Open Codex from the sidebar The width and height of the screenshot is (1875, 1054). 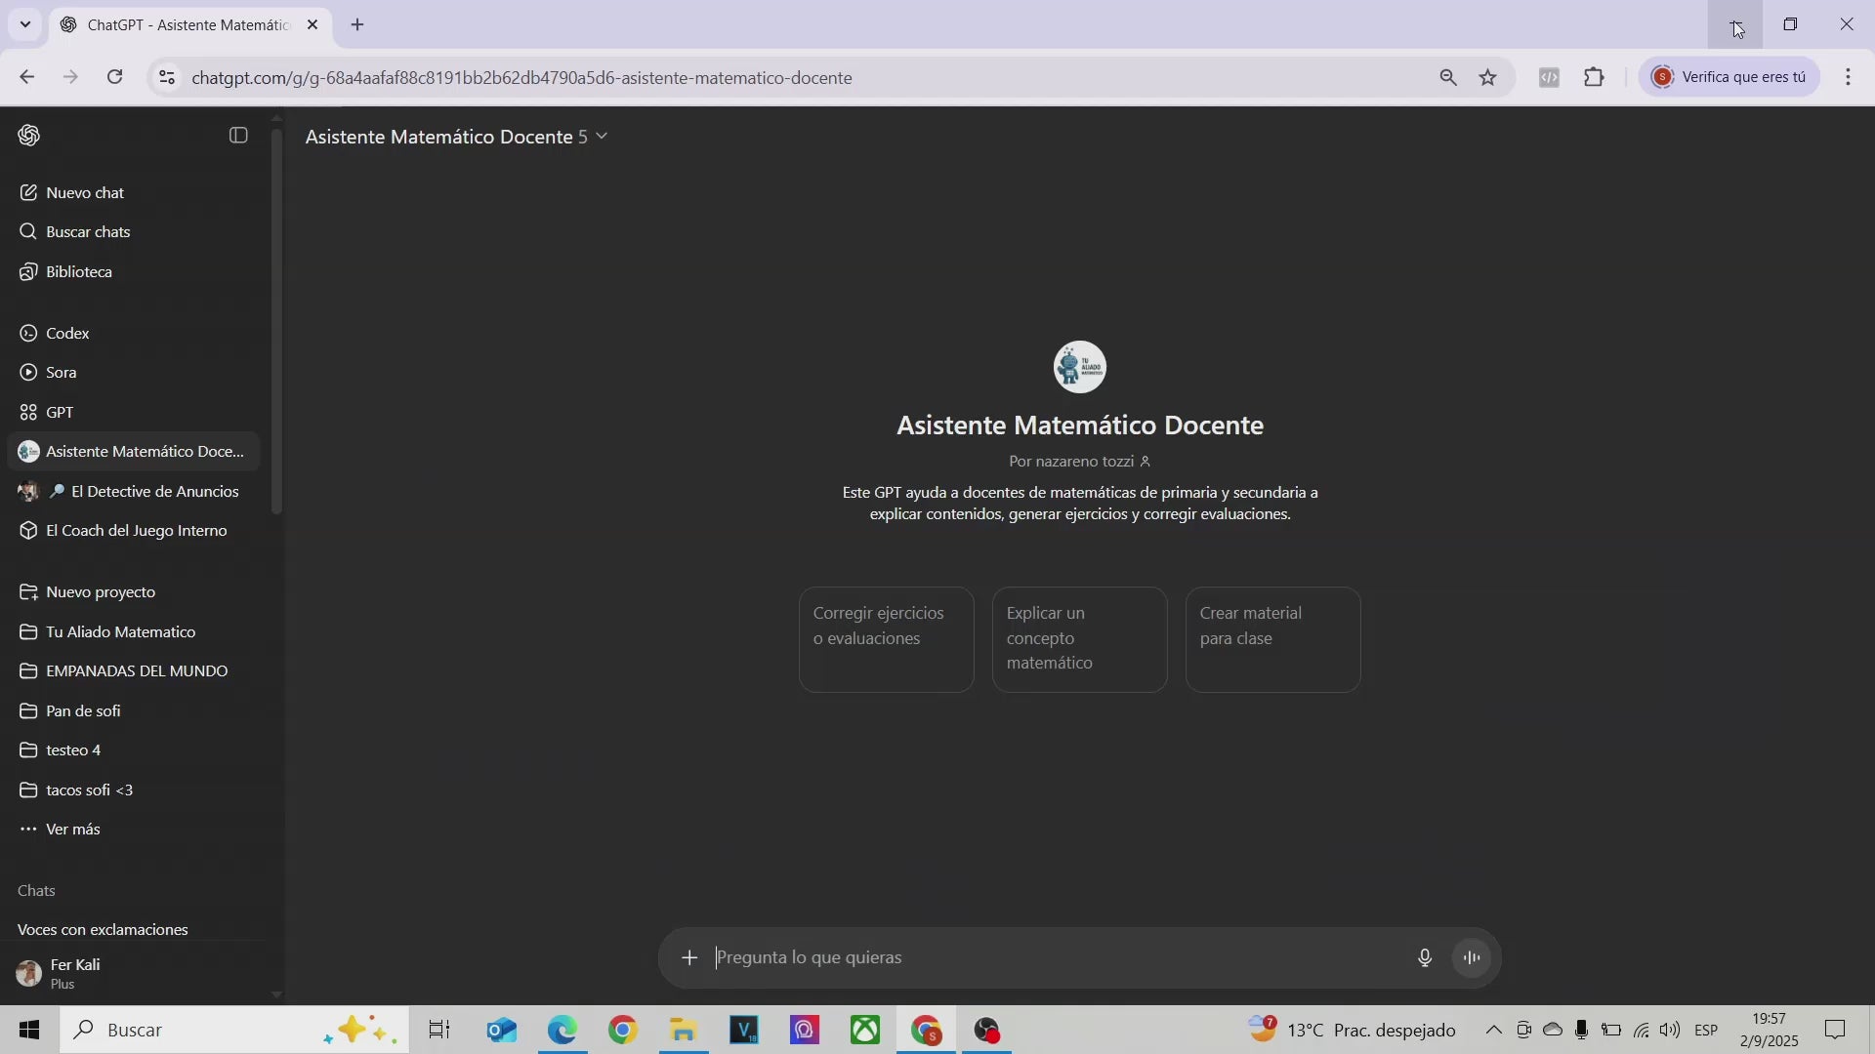[x=133, y=334]
